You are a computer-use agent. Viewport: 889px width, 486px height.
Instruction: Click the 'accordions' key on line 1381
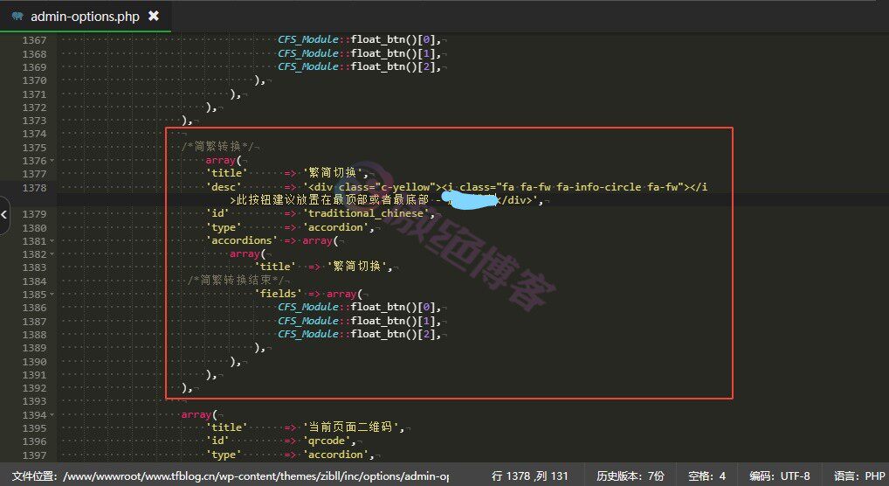(242, 240)
